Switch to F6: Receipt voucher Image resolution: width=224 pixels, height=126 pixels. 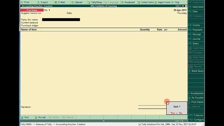[x=196, y=34]
